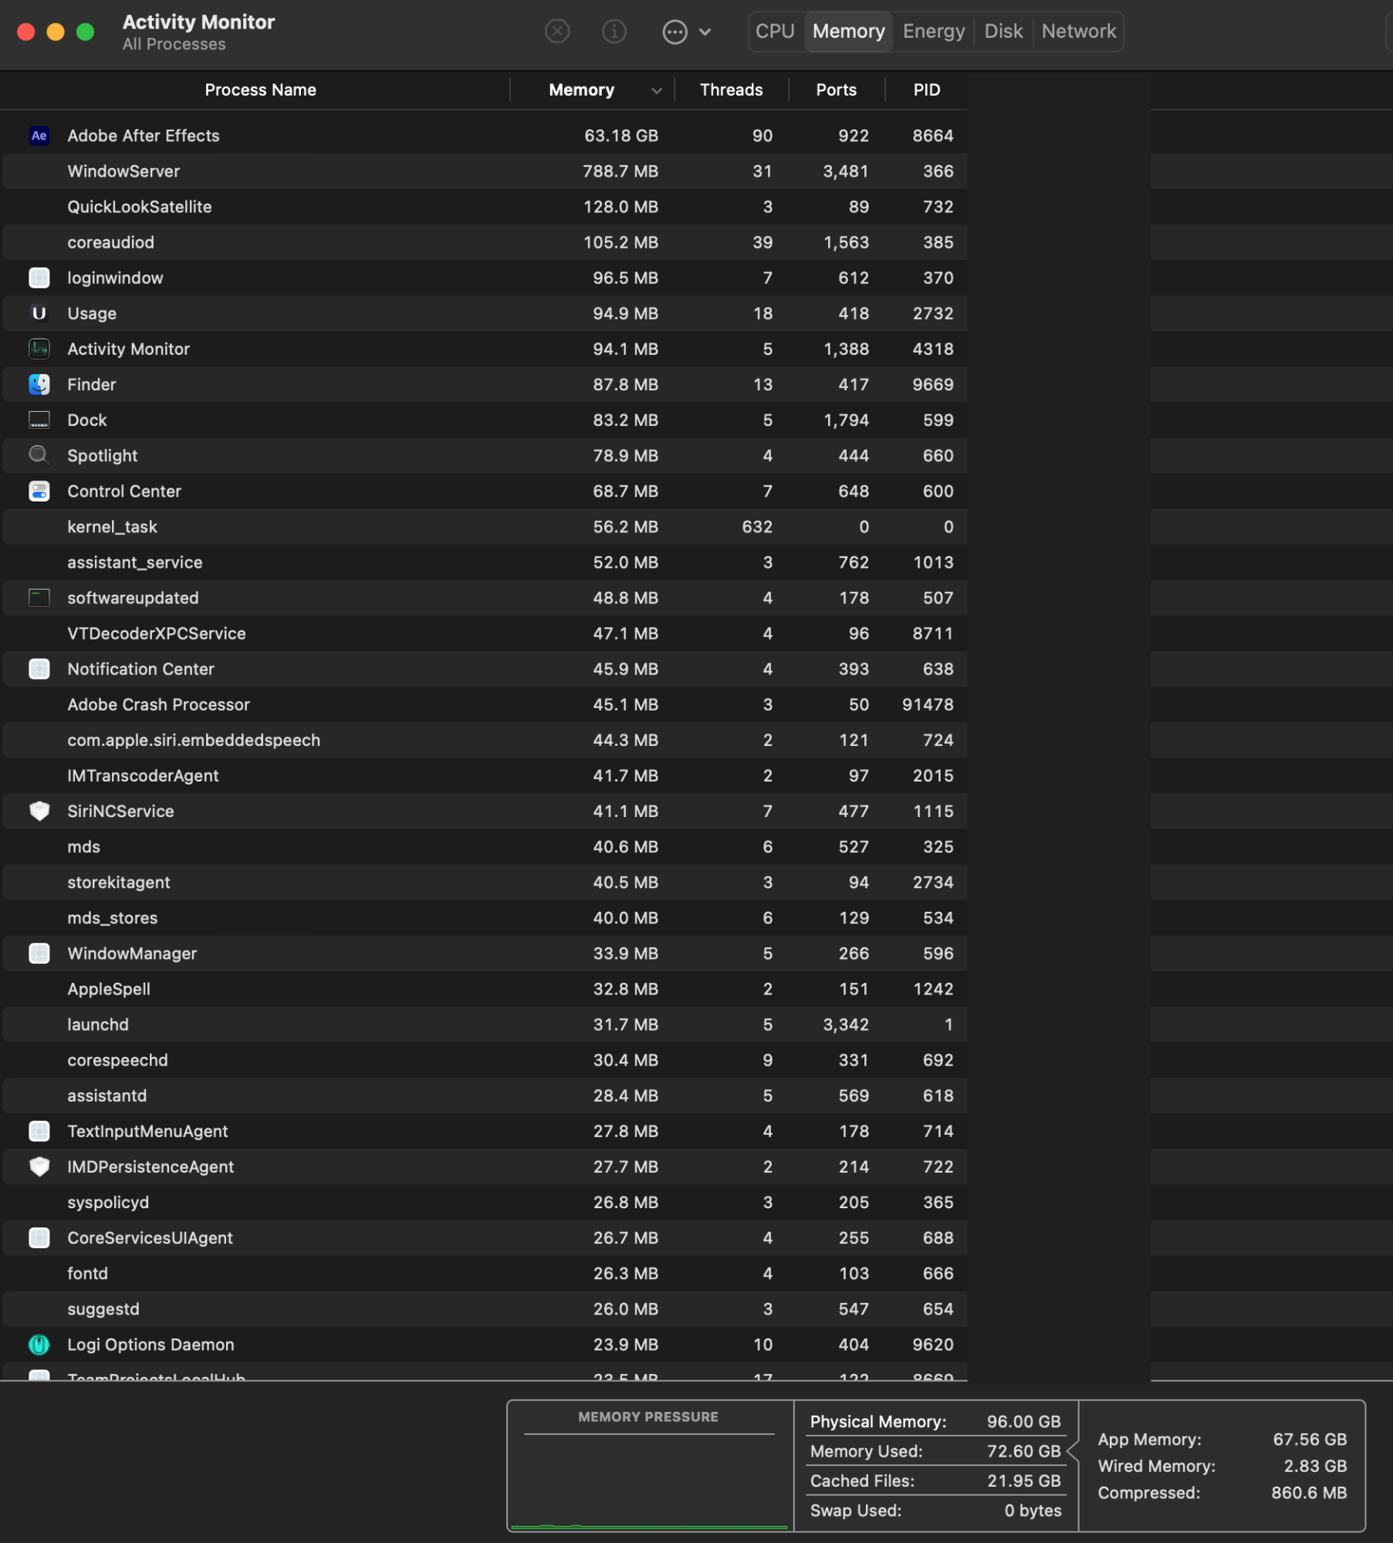
Task: Select the AppleSpell row
Action: pos(485,989)
